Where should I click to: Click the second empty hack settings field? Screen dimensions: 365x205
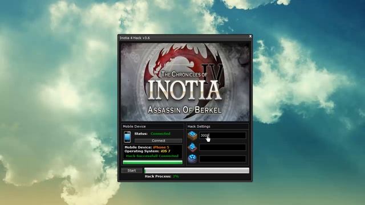(222, 147)
